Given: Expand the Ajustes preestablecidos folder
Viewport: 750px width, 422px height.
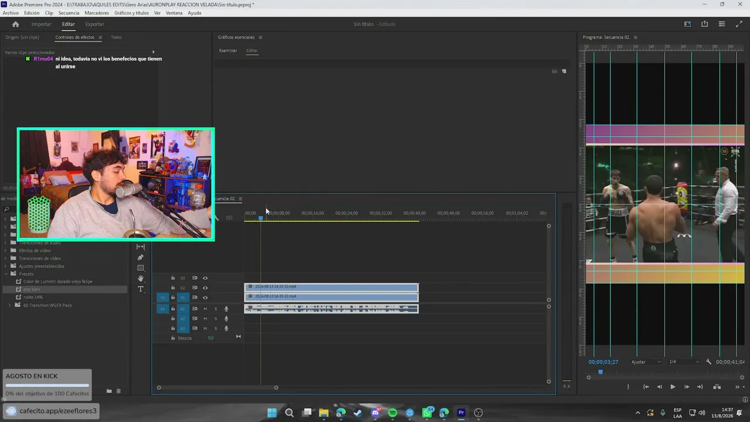Looking at the screenshot, I should [6, 266].
